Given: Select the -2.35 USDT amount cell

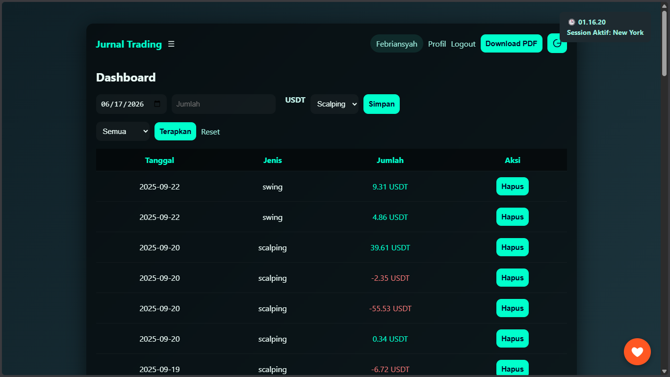Looking at the screenshot, I should coord(390,278).
